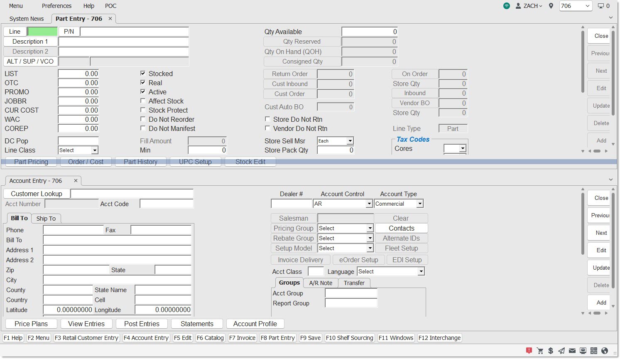Open the Pricing Group dropdown
This screenshot has width=620, height=359.
click(x=370, y=229)
